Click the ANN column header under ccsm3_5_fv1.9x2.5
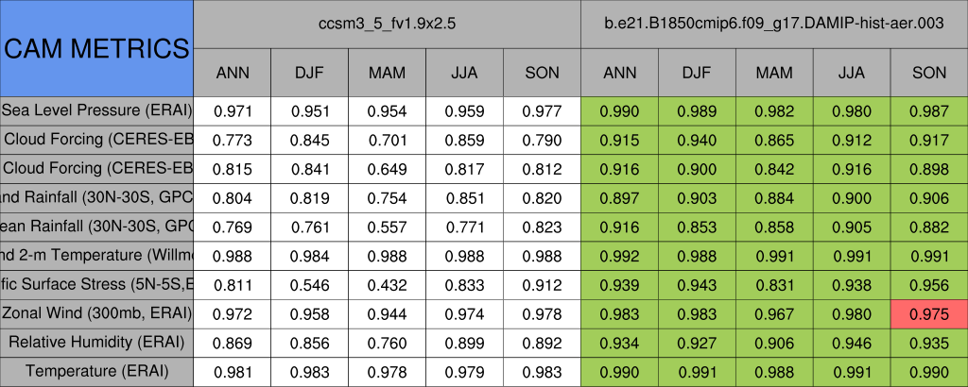The width and height of the screenshot is (968, 387). (x=232, y=72)
